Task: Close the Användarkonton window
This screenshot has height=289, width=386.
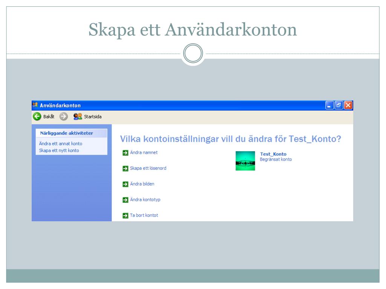Action: tap(348, 105)
